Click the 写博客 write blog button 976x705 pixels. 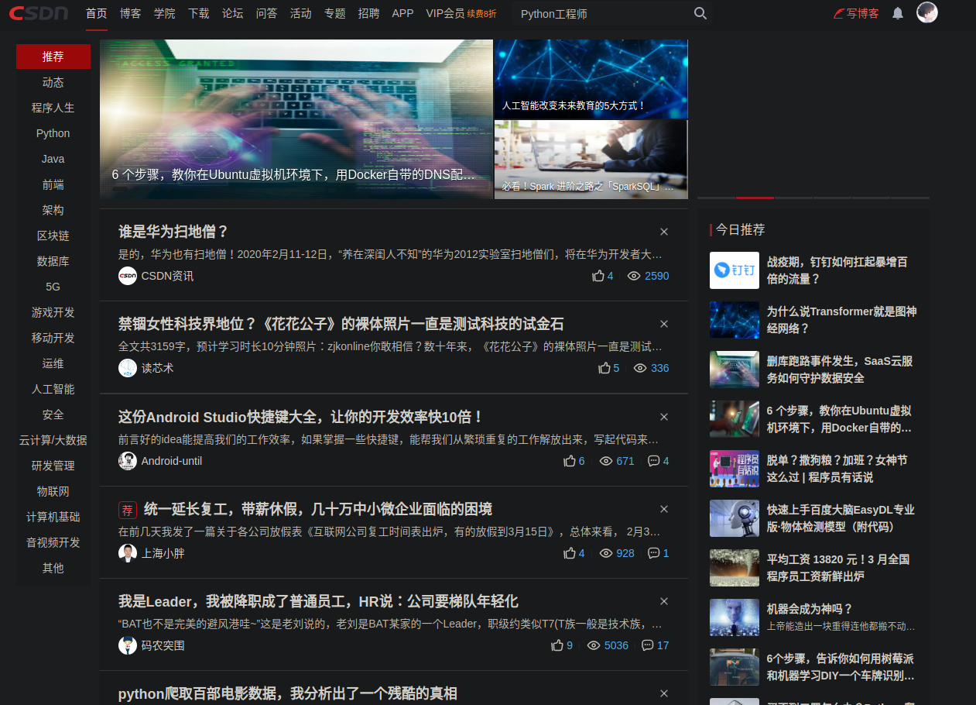[x=856, y=13]
